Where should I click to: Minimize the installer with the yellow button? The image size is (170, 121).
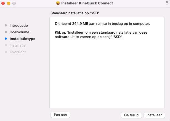[9, 3]
